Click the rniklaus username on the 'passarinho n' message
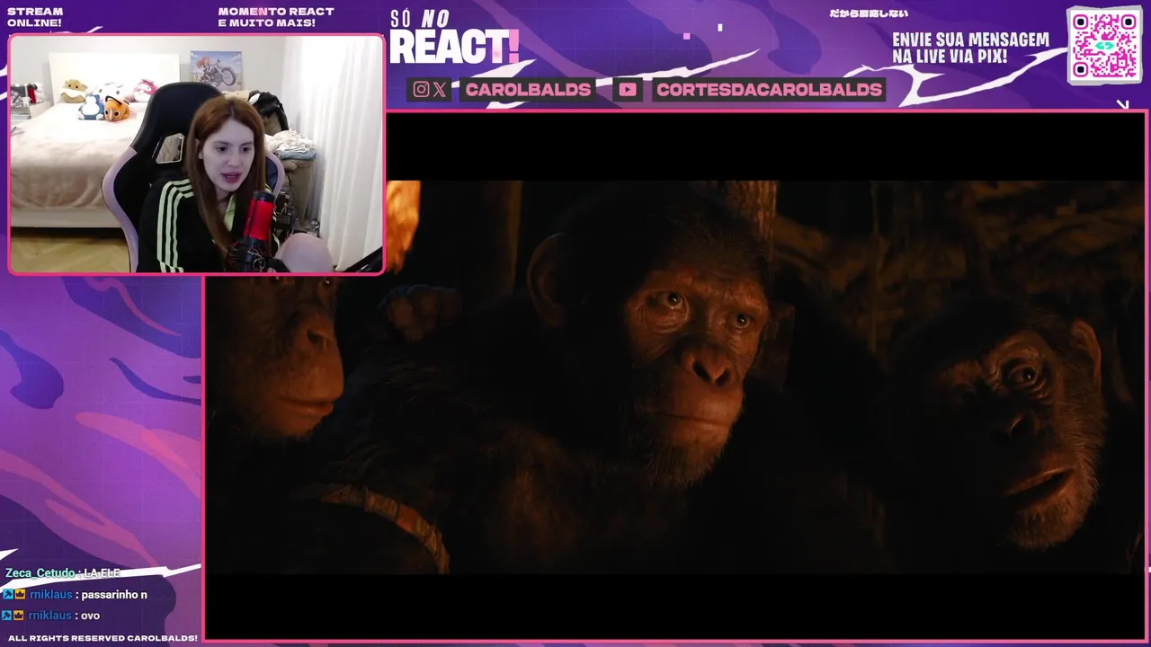Image resolution: width=1151 pixels, height=647 pixels. point(50,594)
